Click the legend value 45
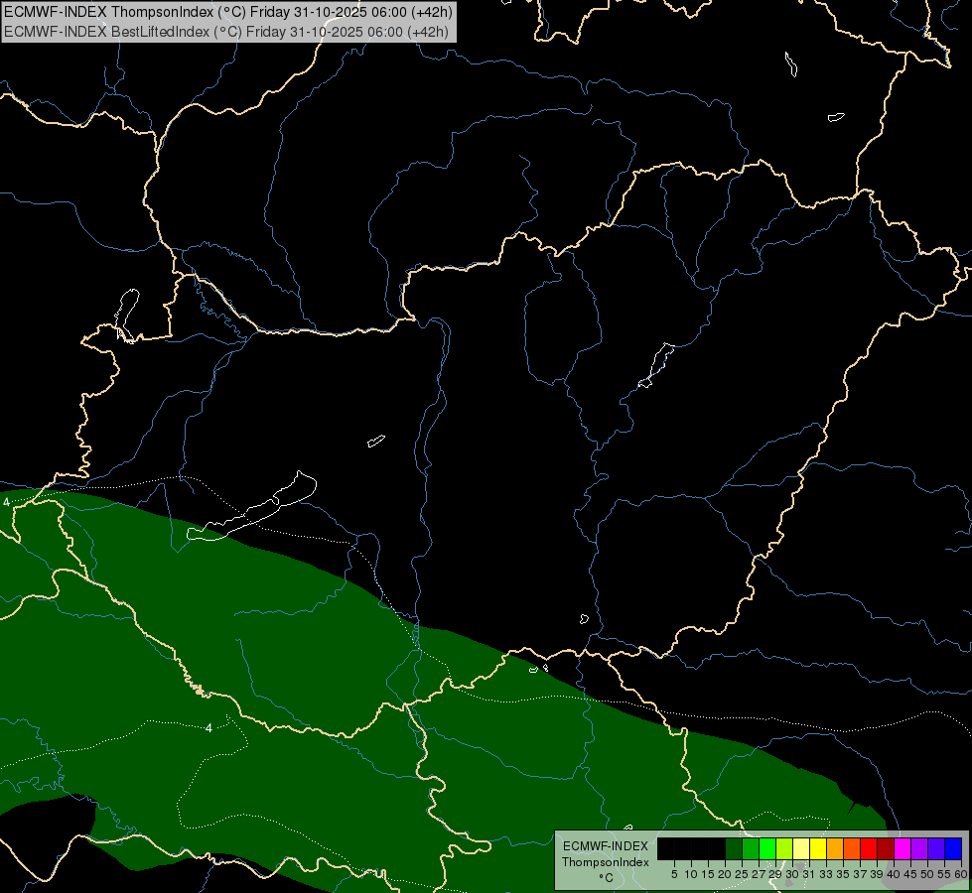This screenshot has width=972, height=893. tap(910, 874)
